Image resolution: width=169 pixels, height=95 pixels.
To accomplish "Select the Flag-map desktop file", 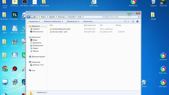I will (x=163, y=70).
